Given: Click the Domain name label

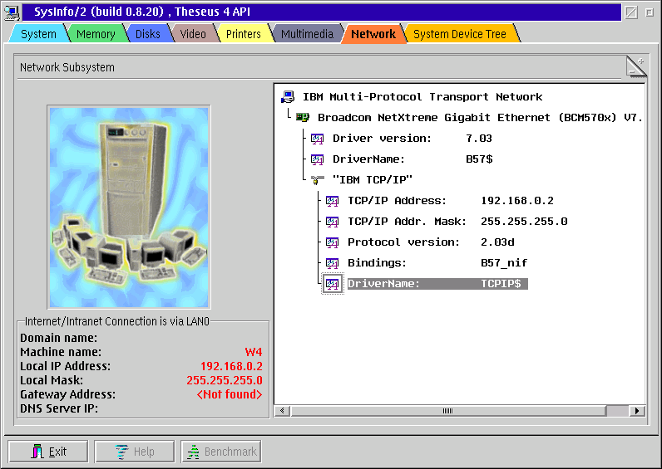Looking at the screenshot, I should tap(59, 338).
